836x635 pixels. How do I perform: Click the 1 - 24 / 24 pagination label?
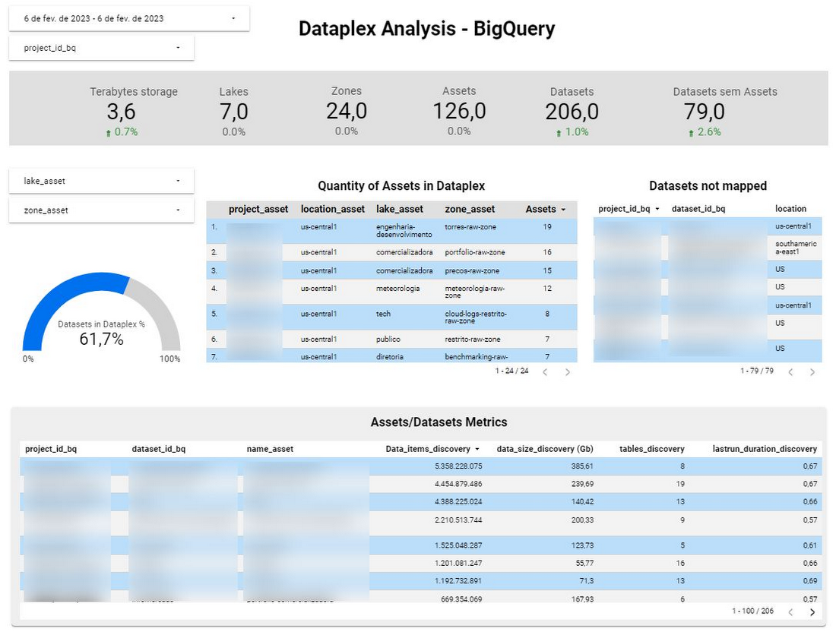tap(511, 371)
